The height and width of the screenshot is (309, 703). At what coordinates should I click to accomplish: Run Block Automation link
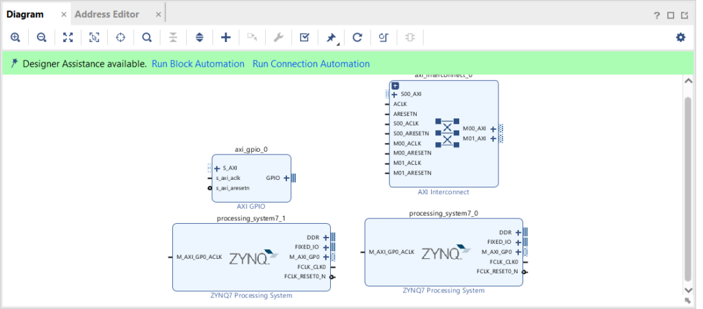198,64
